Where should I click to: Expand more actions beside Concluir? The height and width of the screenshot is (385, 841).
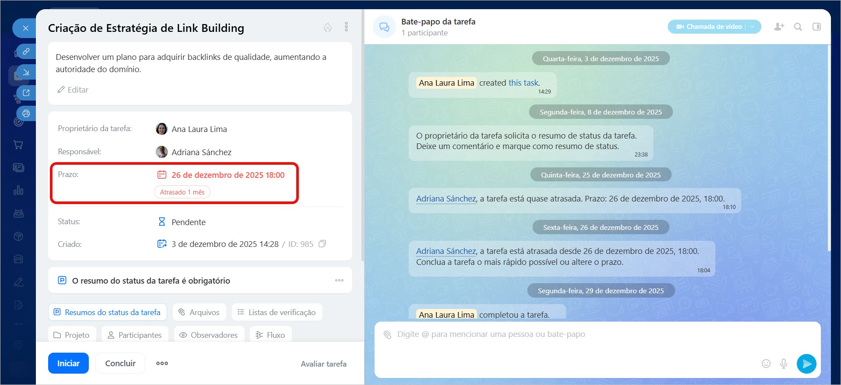coord(162,363)
